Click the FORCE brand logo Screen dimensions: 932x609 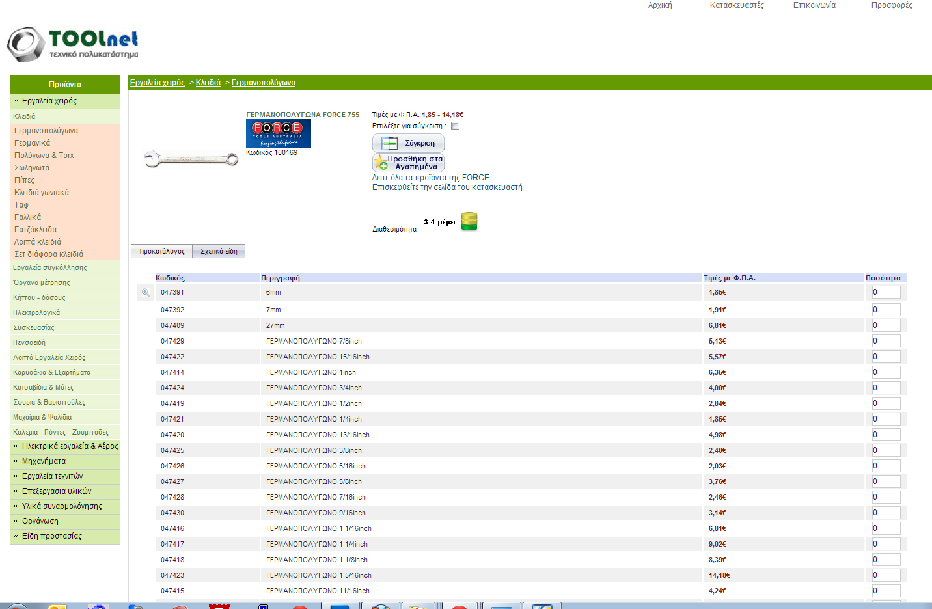click(279, 133)
